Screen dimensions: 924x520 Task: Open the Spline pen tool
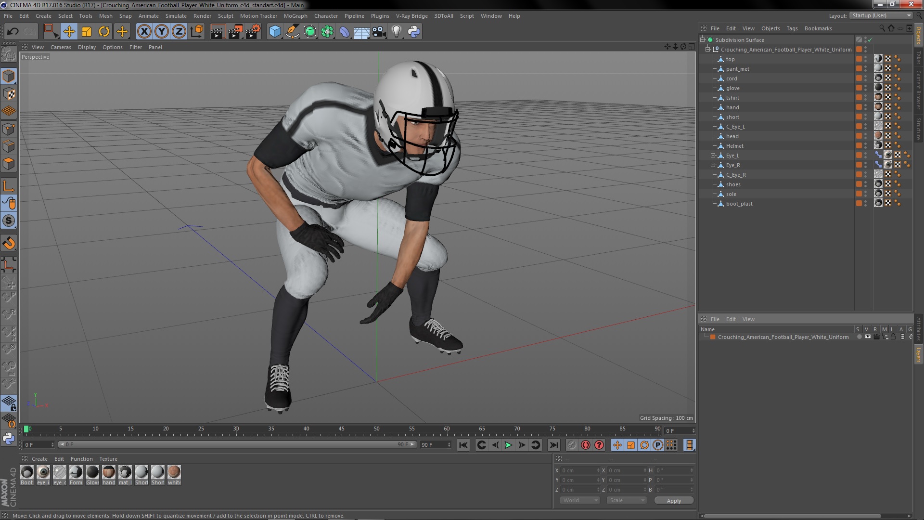[x=292, y=32]
